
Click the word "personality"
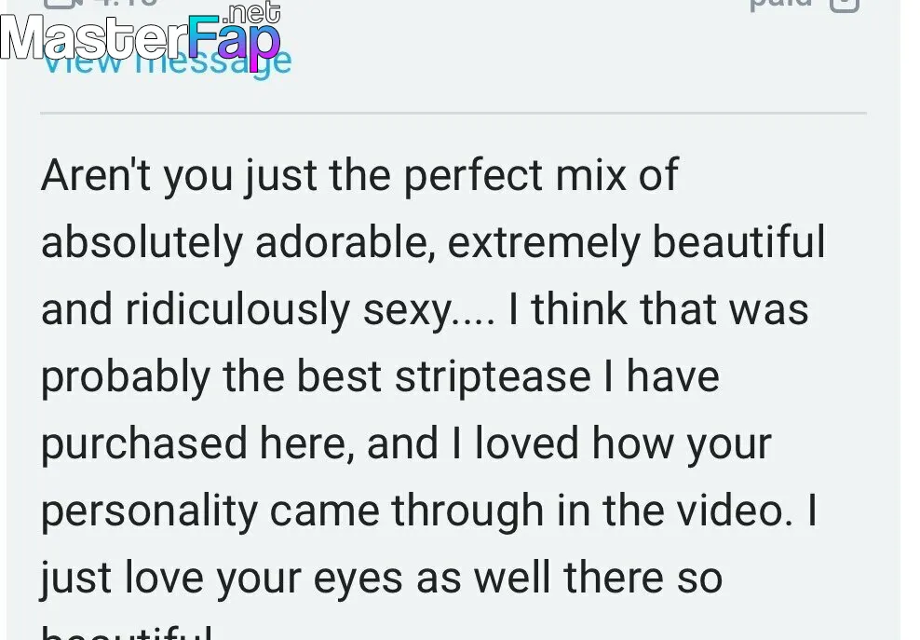click(x=150, y=511)
